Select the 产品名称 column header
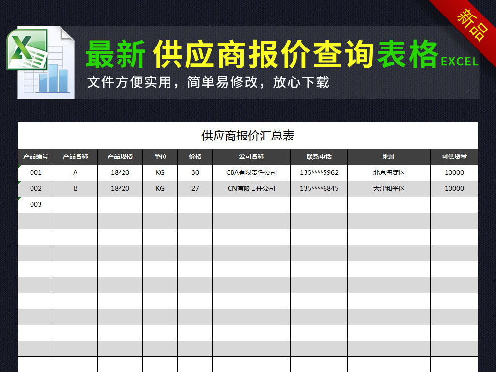 [75, 156]
